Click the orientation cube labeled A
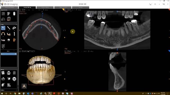The image size is (170, 95). coord(24,86)
